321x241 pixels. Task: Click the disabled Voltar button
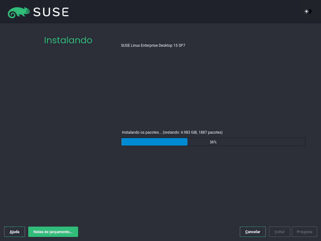coord(279,232)
